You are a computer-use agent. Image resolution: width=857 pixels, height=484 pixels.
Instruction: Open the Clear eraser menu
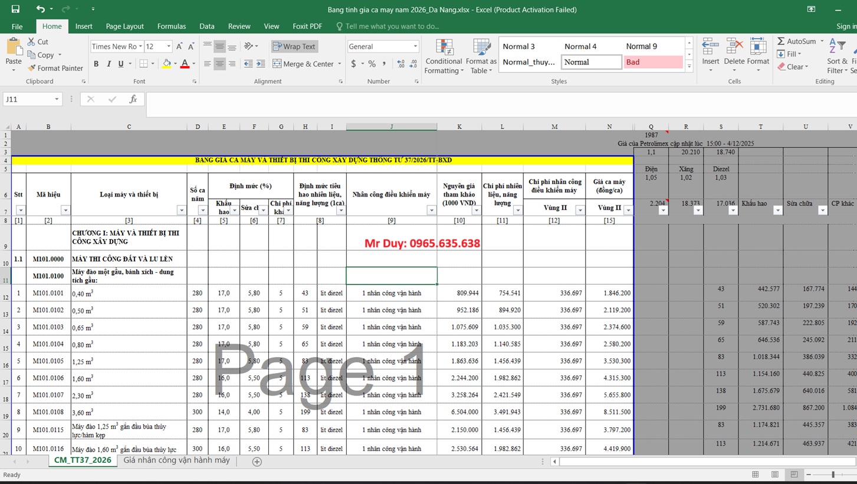pyautogui.click(x=792, y=67)
